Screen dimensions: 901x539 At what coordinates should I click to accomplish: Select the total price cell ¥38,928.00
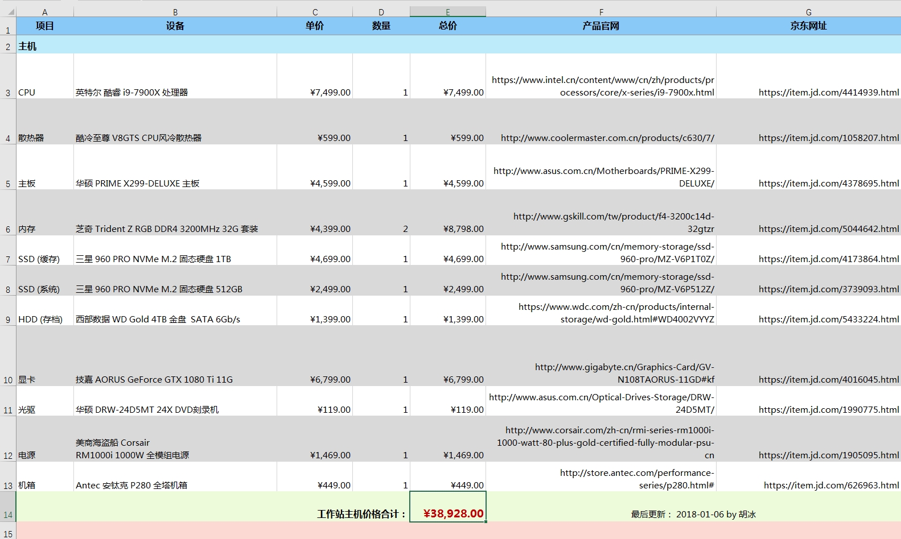pyautogui.click(x=448, y=513)
